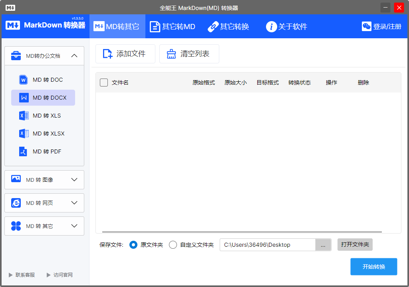The width and height of the screenshot is (409, 287).
Task: Click the 添加文件 button
Action: click(125, 54)
